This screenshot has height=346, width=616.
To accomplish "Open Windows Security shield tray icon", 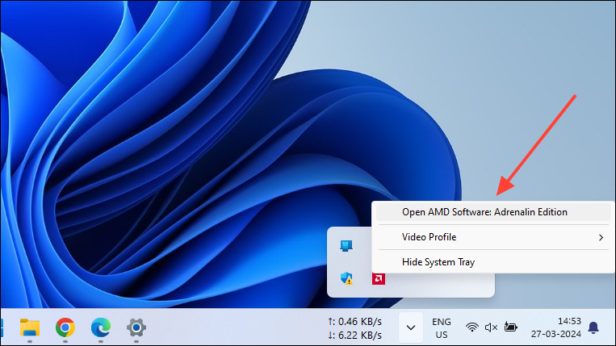I will [346, 278].
